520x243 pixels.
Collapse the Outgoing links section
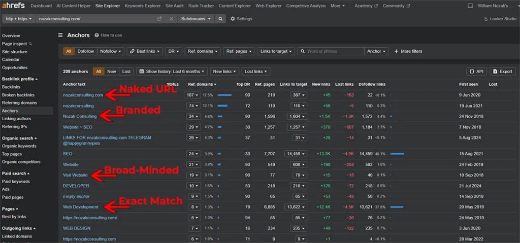[19, 228]
